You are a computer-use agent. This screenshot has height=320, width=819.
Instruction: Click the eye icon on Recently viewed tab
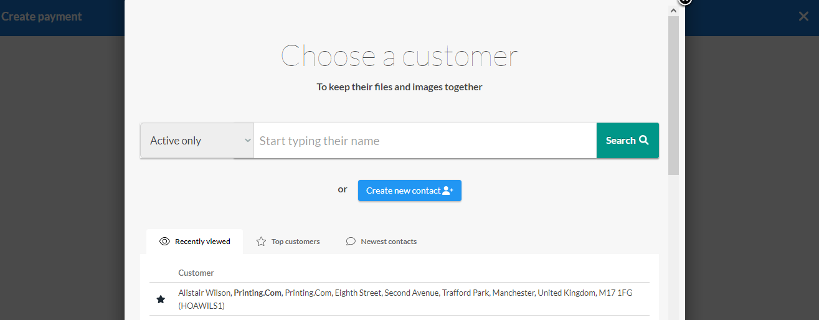[x=164, y=241]
